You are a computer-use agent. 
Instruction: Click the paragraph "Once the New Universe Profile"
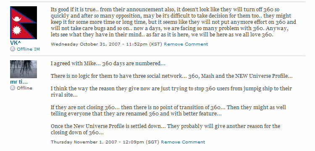pos(165,129)
